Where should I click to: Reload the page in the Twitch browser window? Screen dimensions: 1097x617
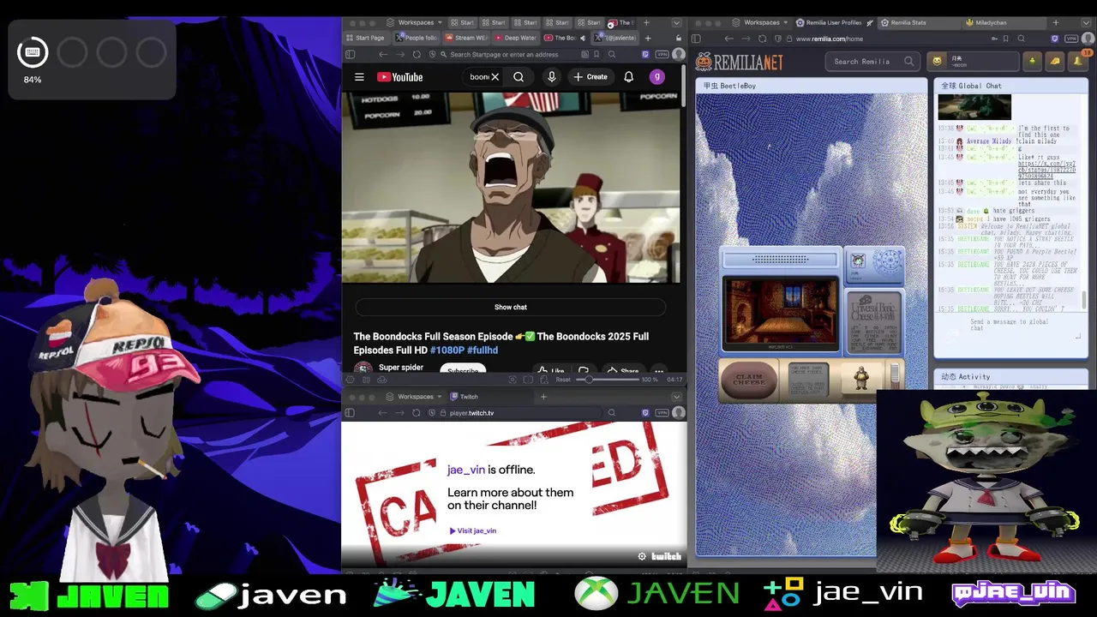pos(417,413)
